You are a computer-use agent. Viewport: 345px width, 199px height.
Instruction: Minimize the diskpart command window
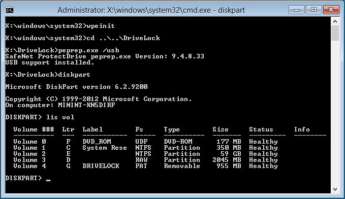pyautogui.click(x=297, y=10)
